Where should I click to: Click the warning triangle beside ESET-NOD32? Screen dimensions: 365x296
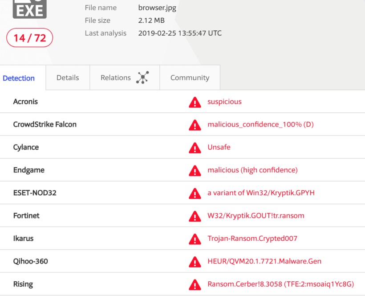195,193
